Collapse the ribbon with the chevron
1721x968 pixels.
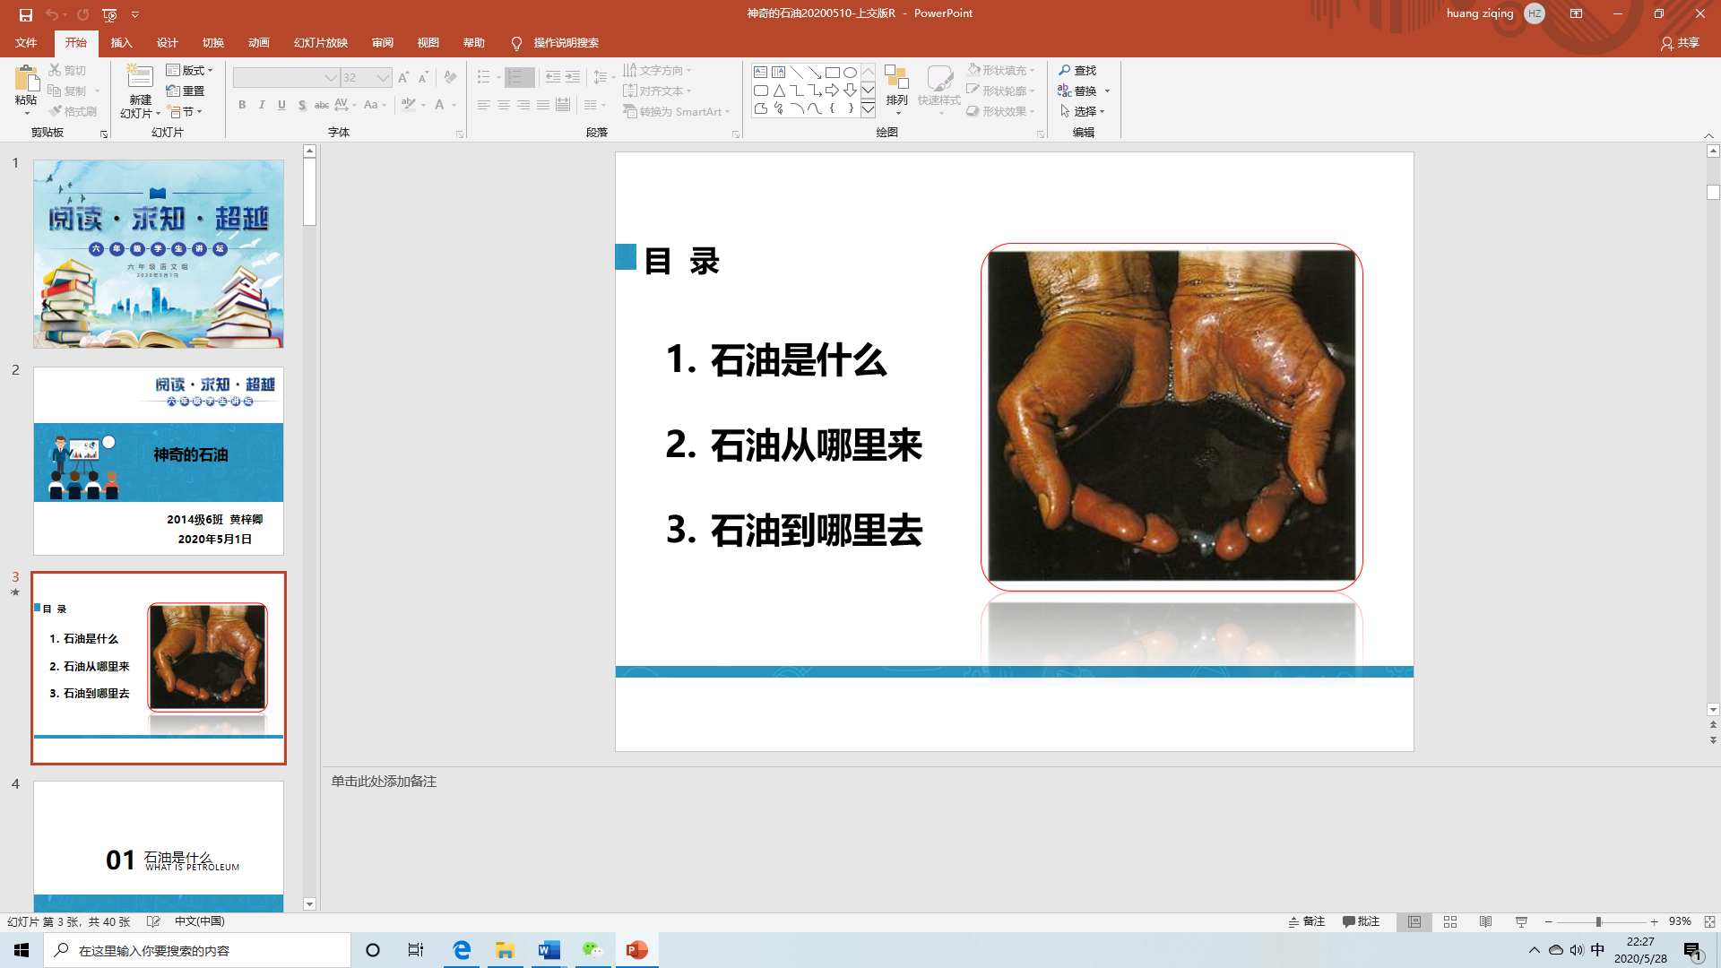coord(1708,135)
